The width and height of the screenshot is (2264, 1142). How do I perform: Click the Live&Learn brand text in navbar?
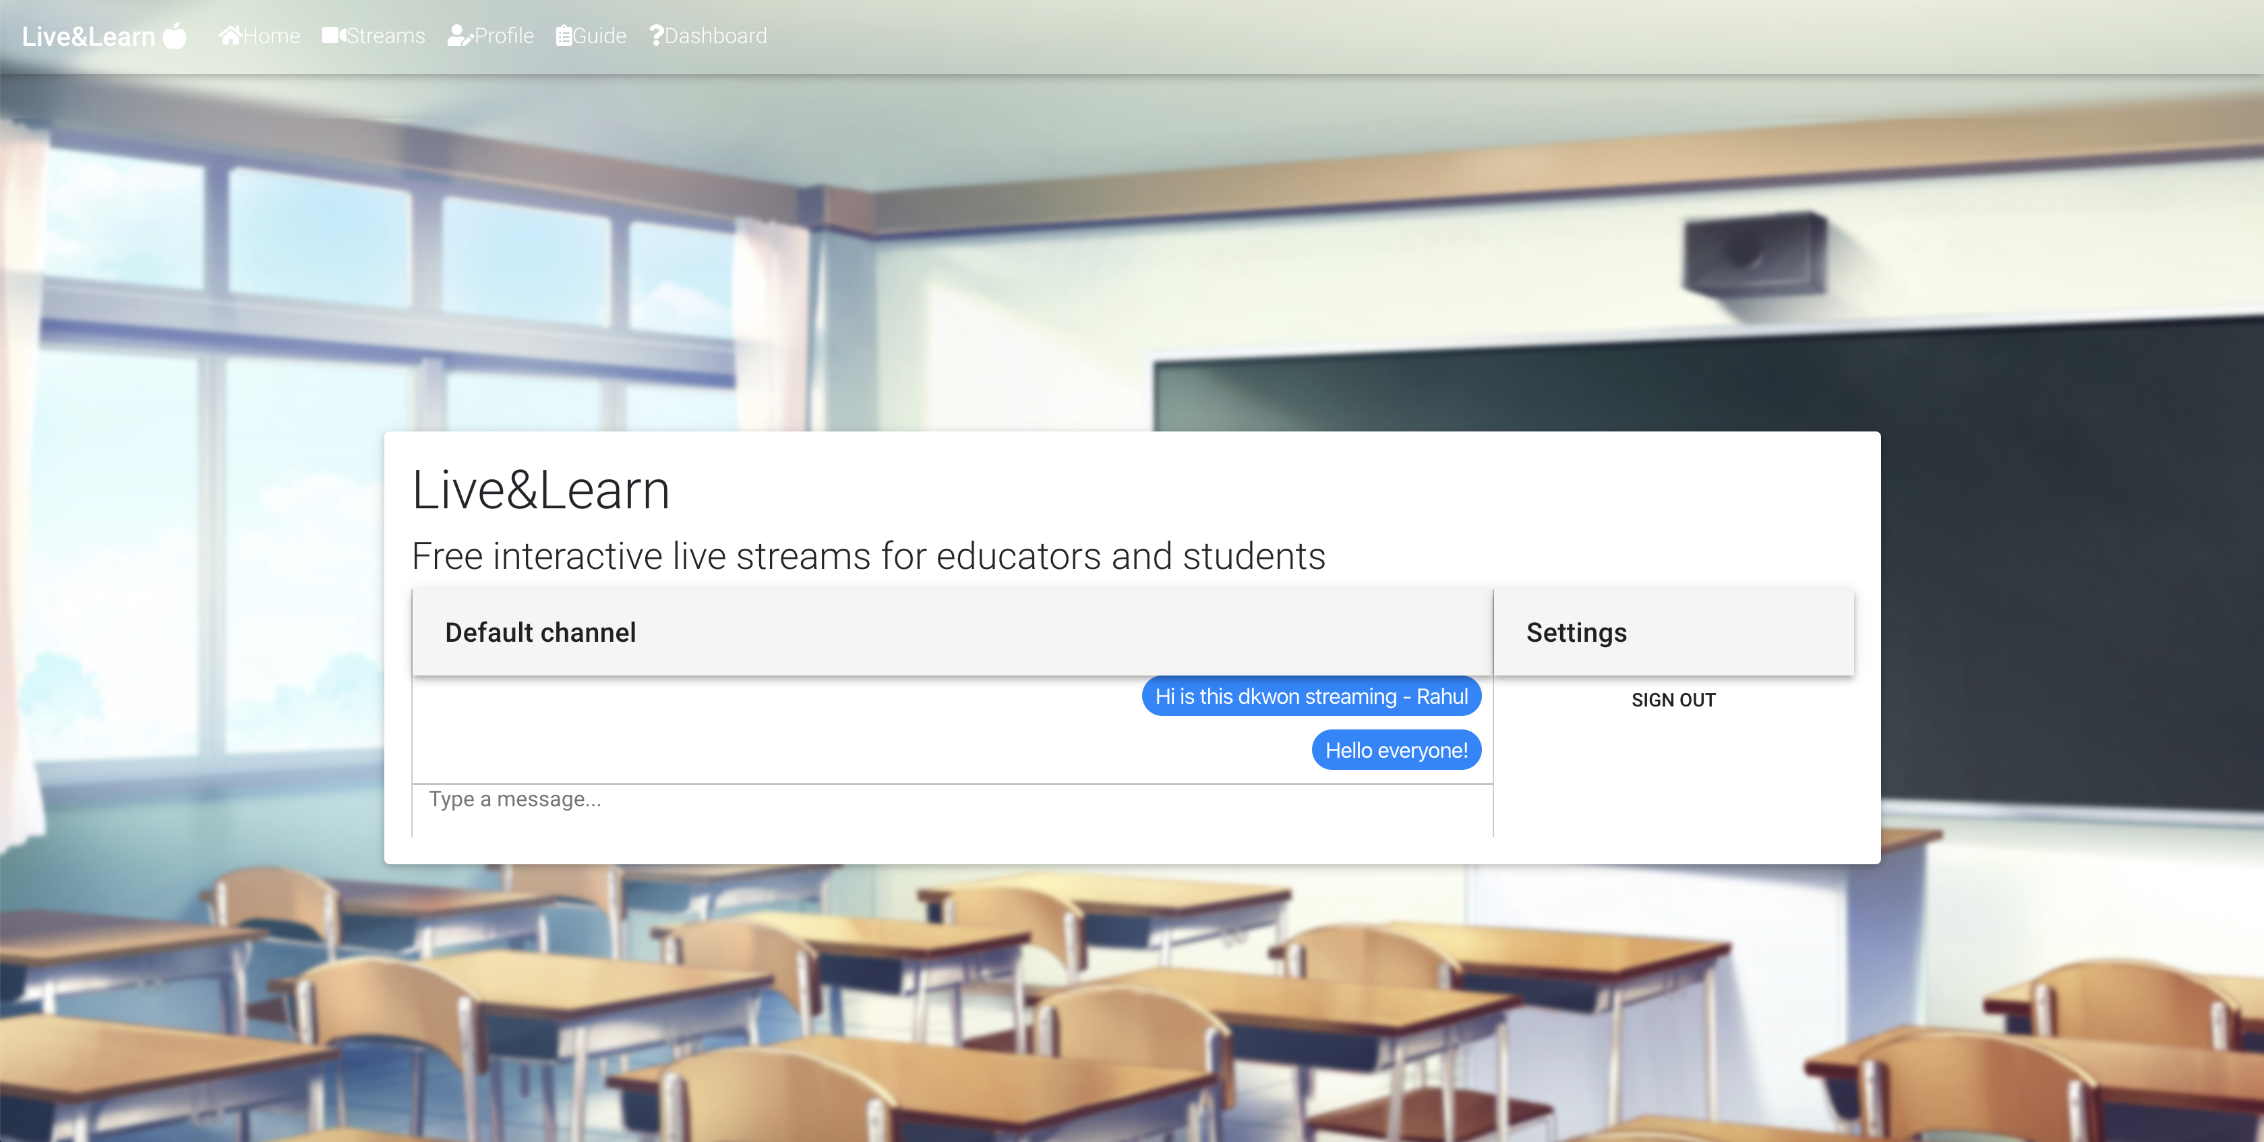pos(89,37)
